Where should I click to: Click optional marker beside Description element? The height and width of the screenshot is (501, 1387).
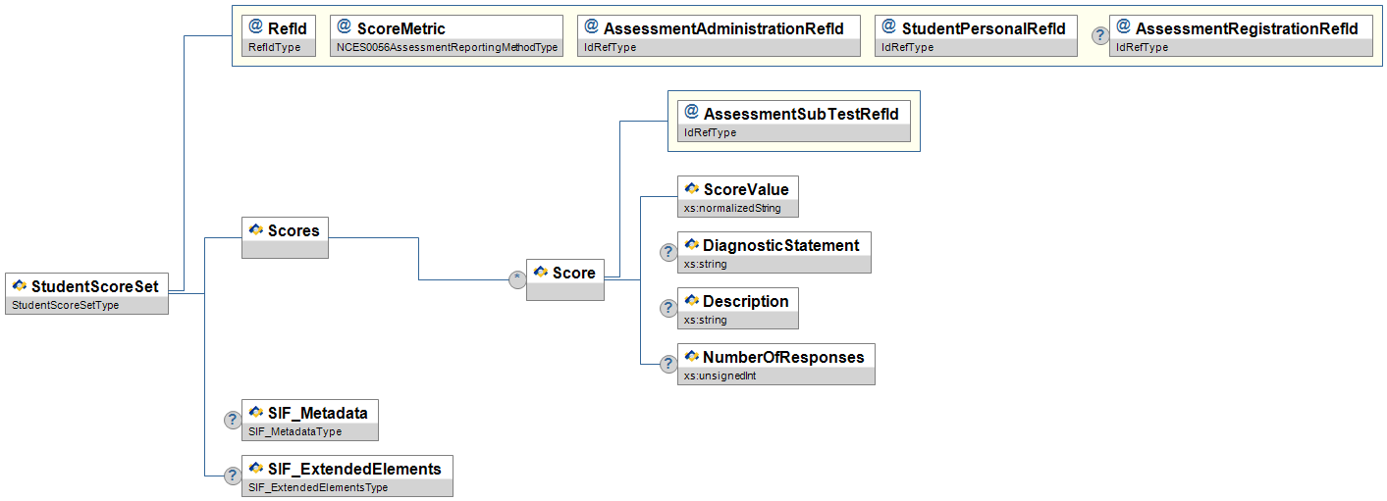click(667, 308)
